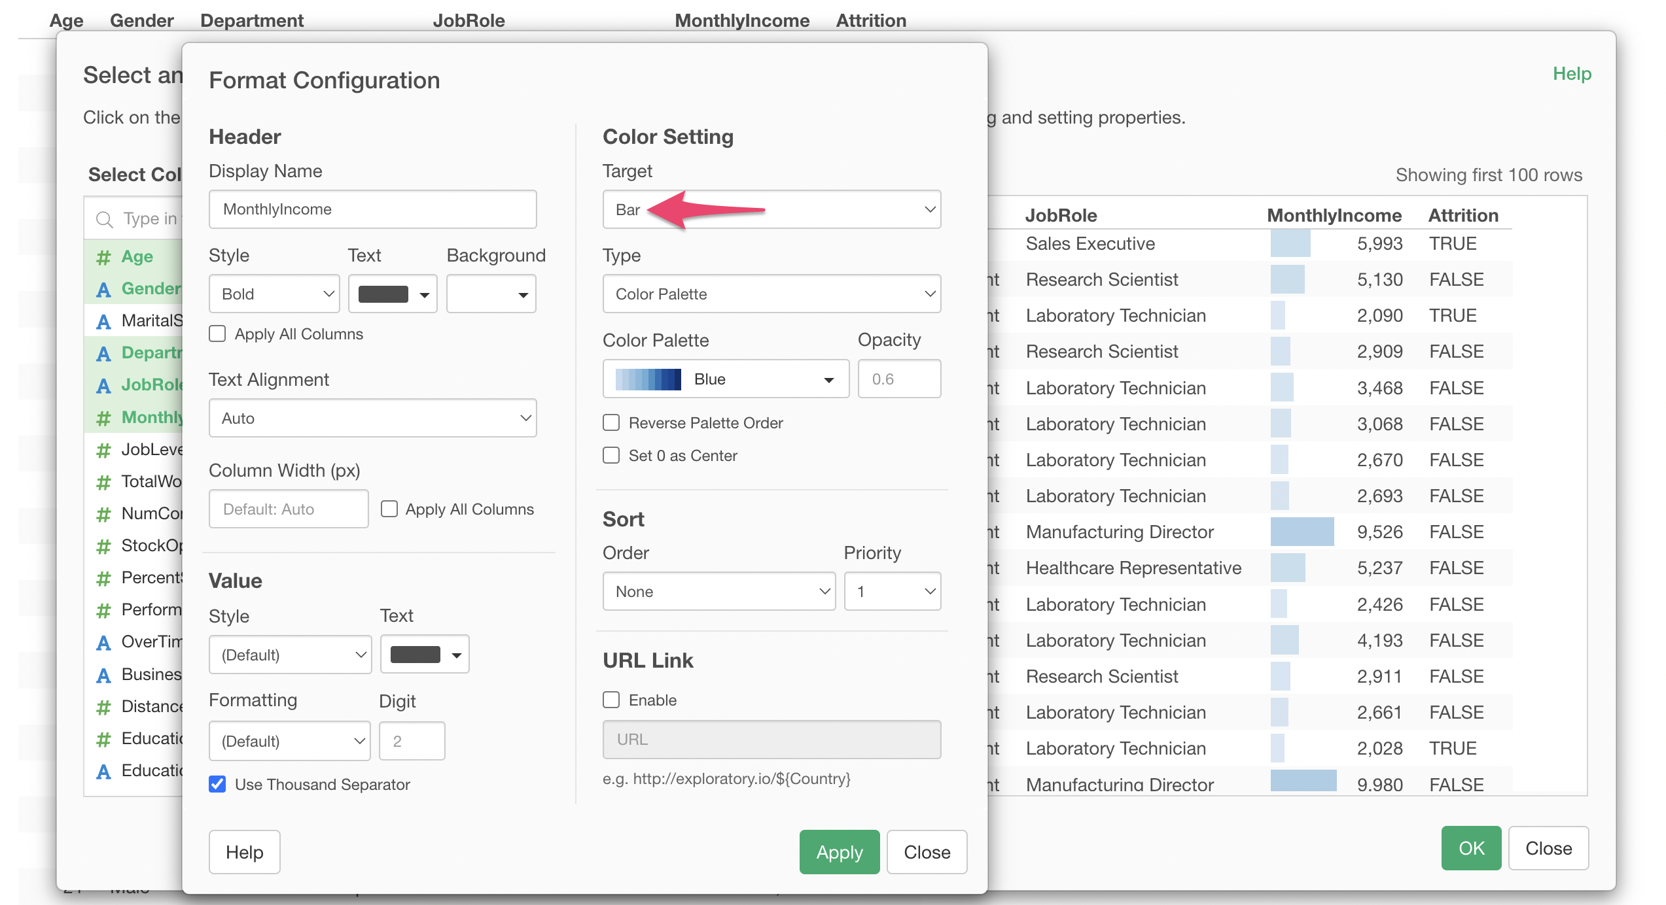Click the Display Name field with MonthlyIncome
This screenshot has height=905, width=1666.
pos(372,209)
